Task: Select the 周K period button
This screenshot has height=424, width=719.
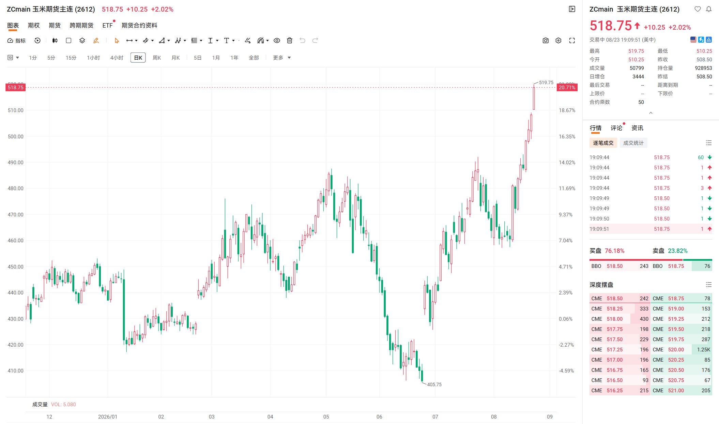Action: 157,58
